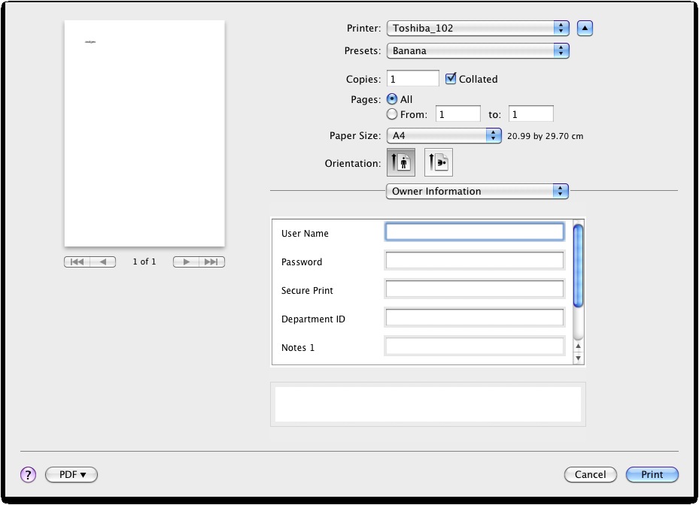The width and height of the screenshot is (699, 505).
Task: Toggle the Collated checkbox
Action: coord(451,79)
